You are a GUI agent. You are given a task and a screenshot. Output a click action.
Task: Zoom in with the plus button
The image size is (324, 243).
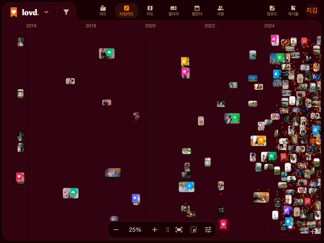click(x=154, y=230)
